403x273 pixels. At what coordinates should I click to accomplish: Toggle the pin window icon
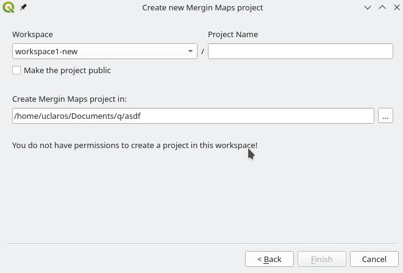23,7
